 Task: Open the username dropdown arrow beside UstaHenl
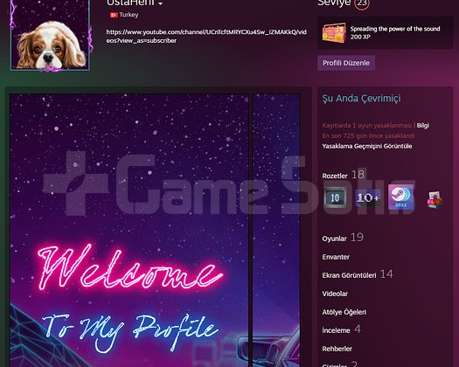pyautogui.click(x=160, y=3)
